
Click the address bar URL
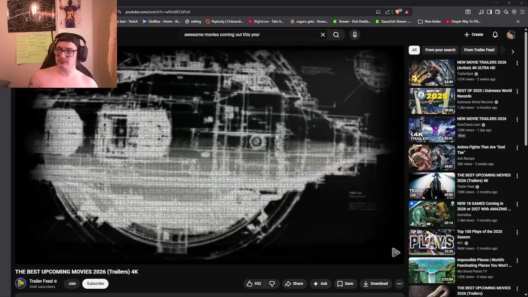point(158,12)
